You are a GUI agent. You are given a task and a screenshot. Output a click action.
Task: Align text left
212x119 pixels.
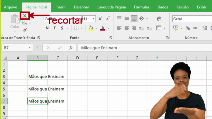[x=119, y=28]
